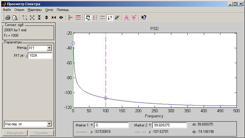Open Print Preview from toolbar

click(x=15, y=18)
